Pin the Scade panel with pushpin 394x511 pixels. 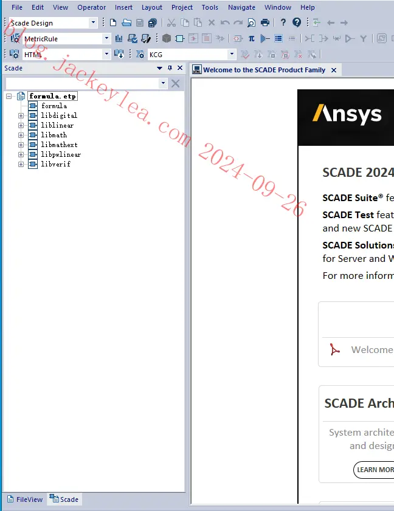point(170,68)
